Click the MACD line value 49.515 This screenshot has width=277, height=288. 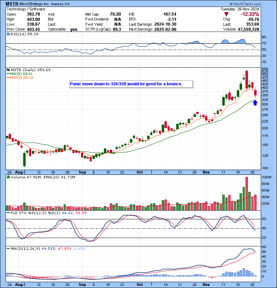pyautogui.click(x=48, y=249)
